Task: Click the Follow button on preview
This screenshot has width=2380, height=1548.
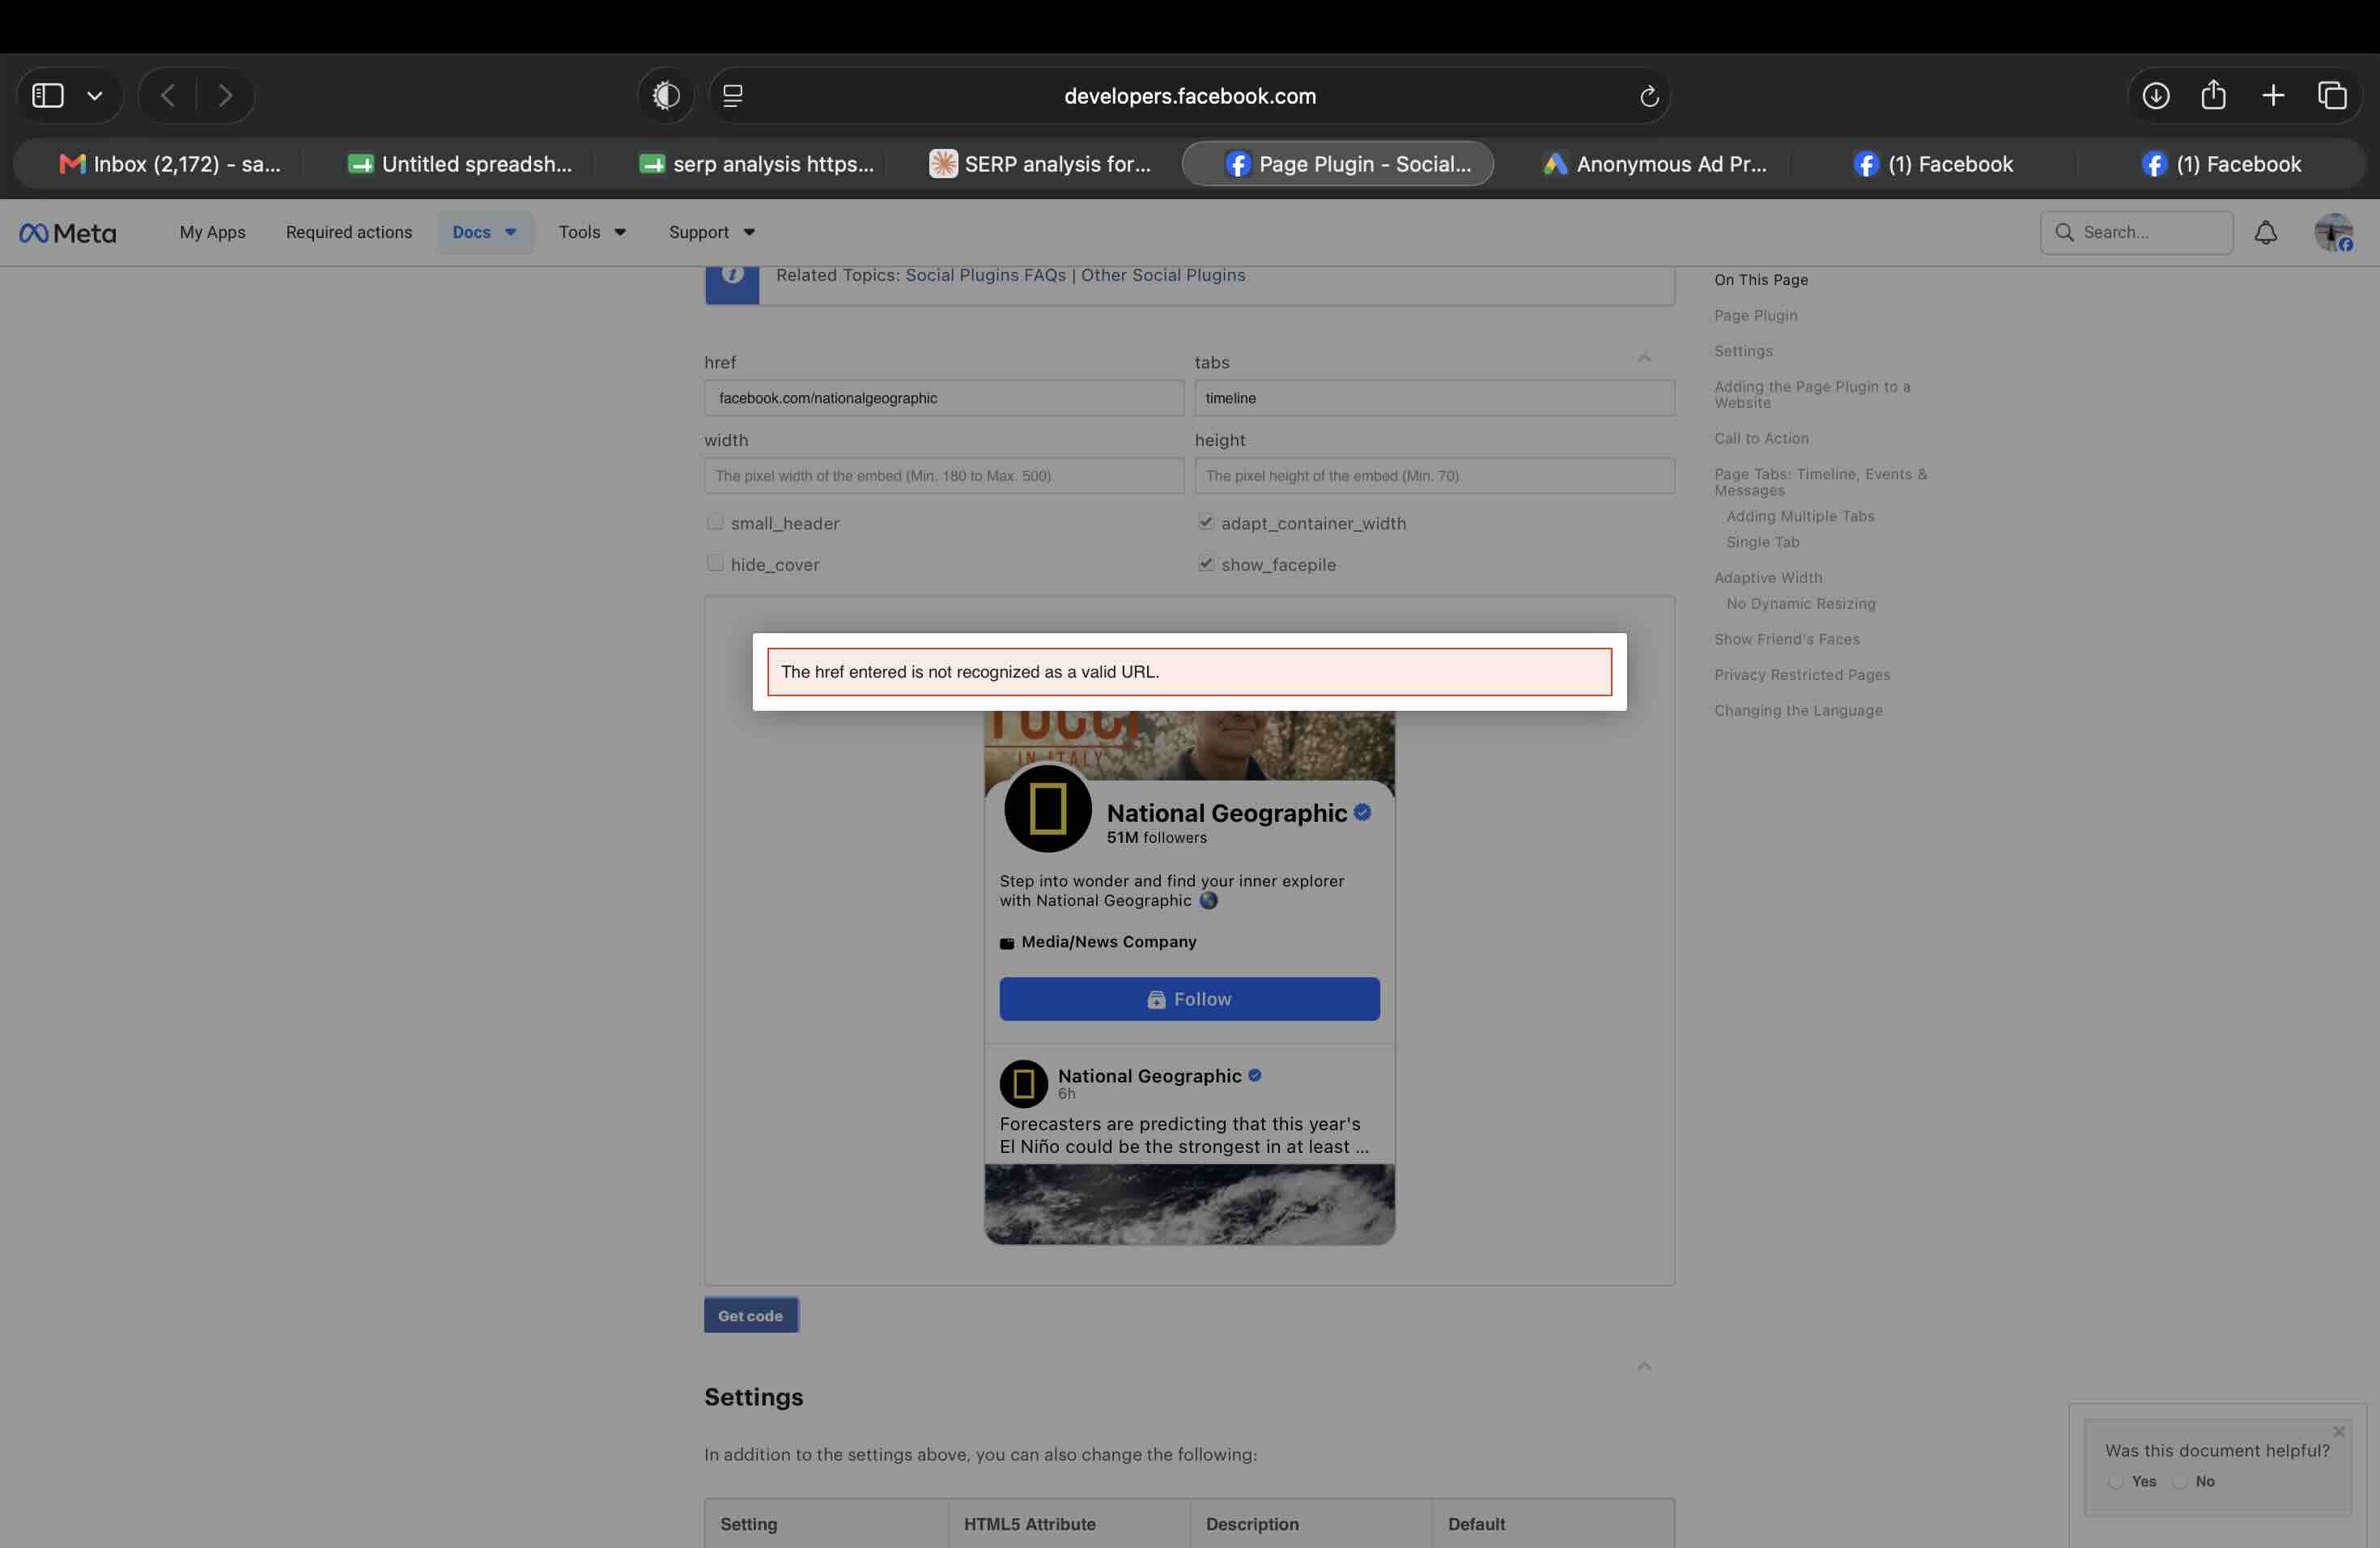Action: click(1189, 999)
